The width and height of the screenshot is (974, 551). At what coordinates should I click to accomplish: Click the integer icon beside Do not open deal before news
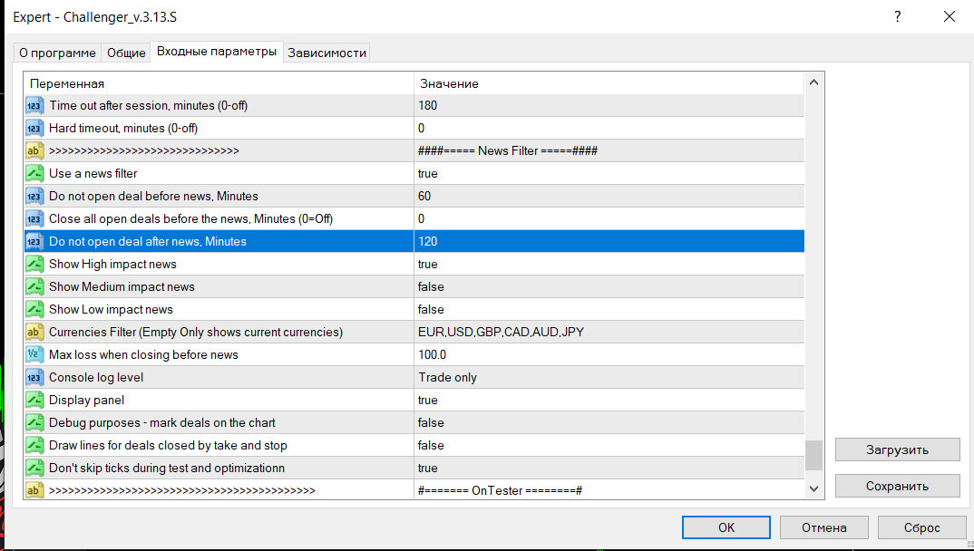click(34, 196)
